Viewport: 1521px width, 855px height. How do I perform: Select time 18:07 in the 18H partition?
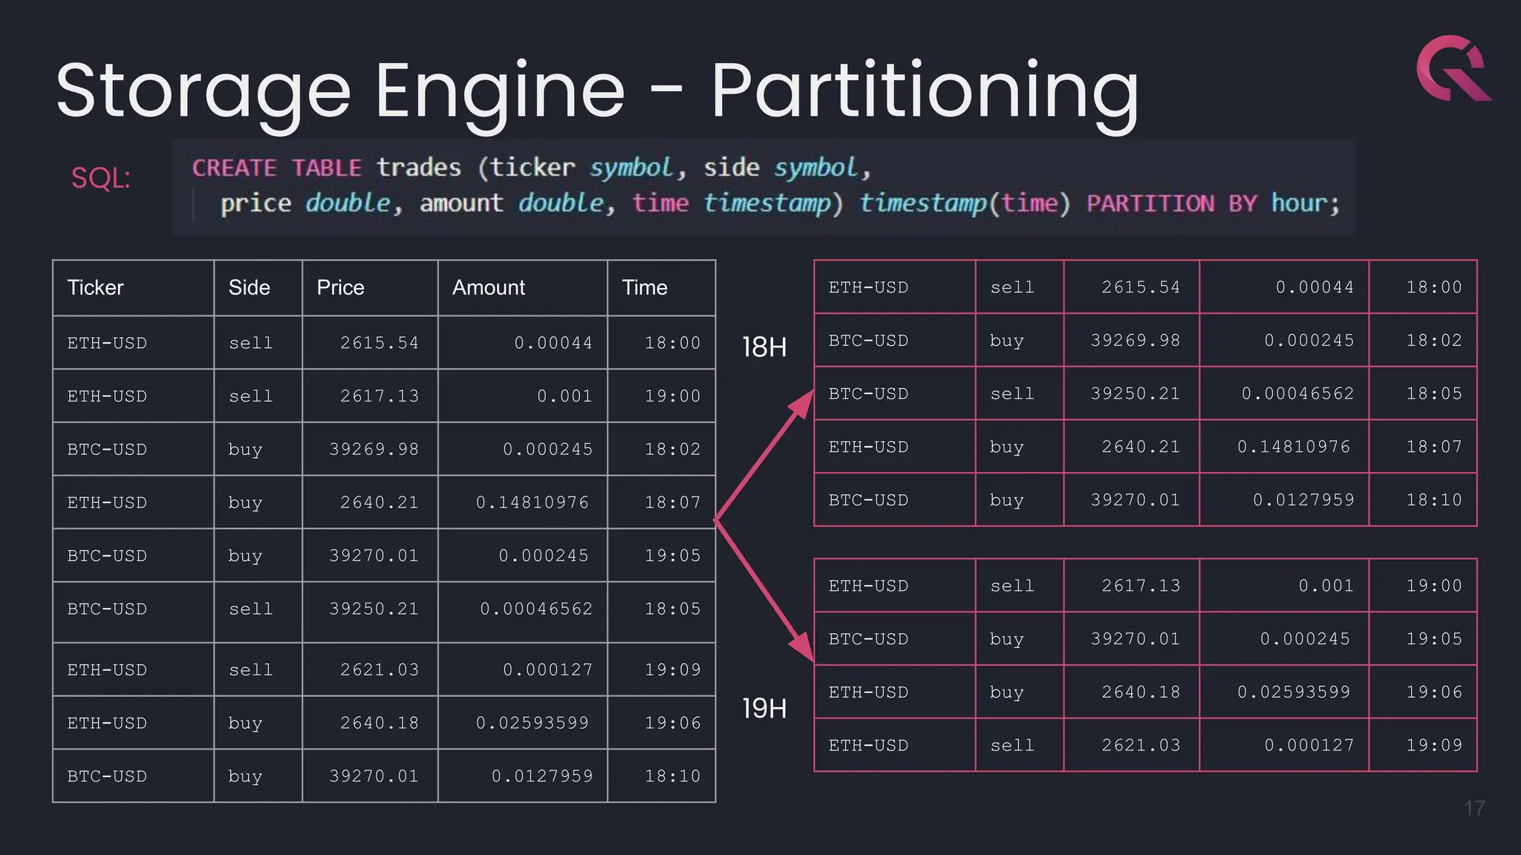pyautogui.click(x=1434, y=447)
